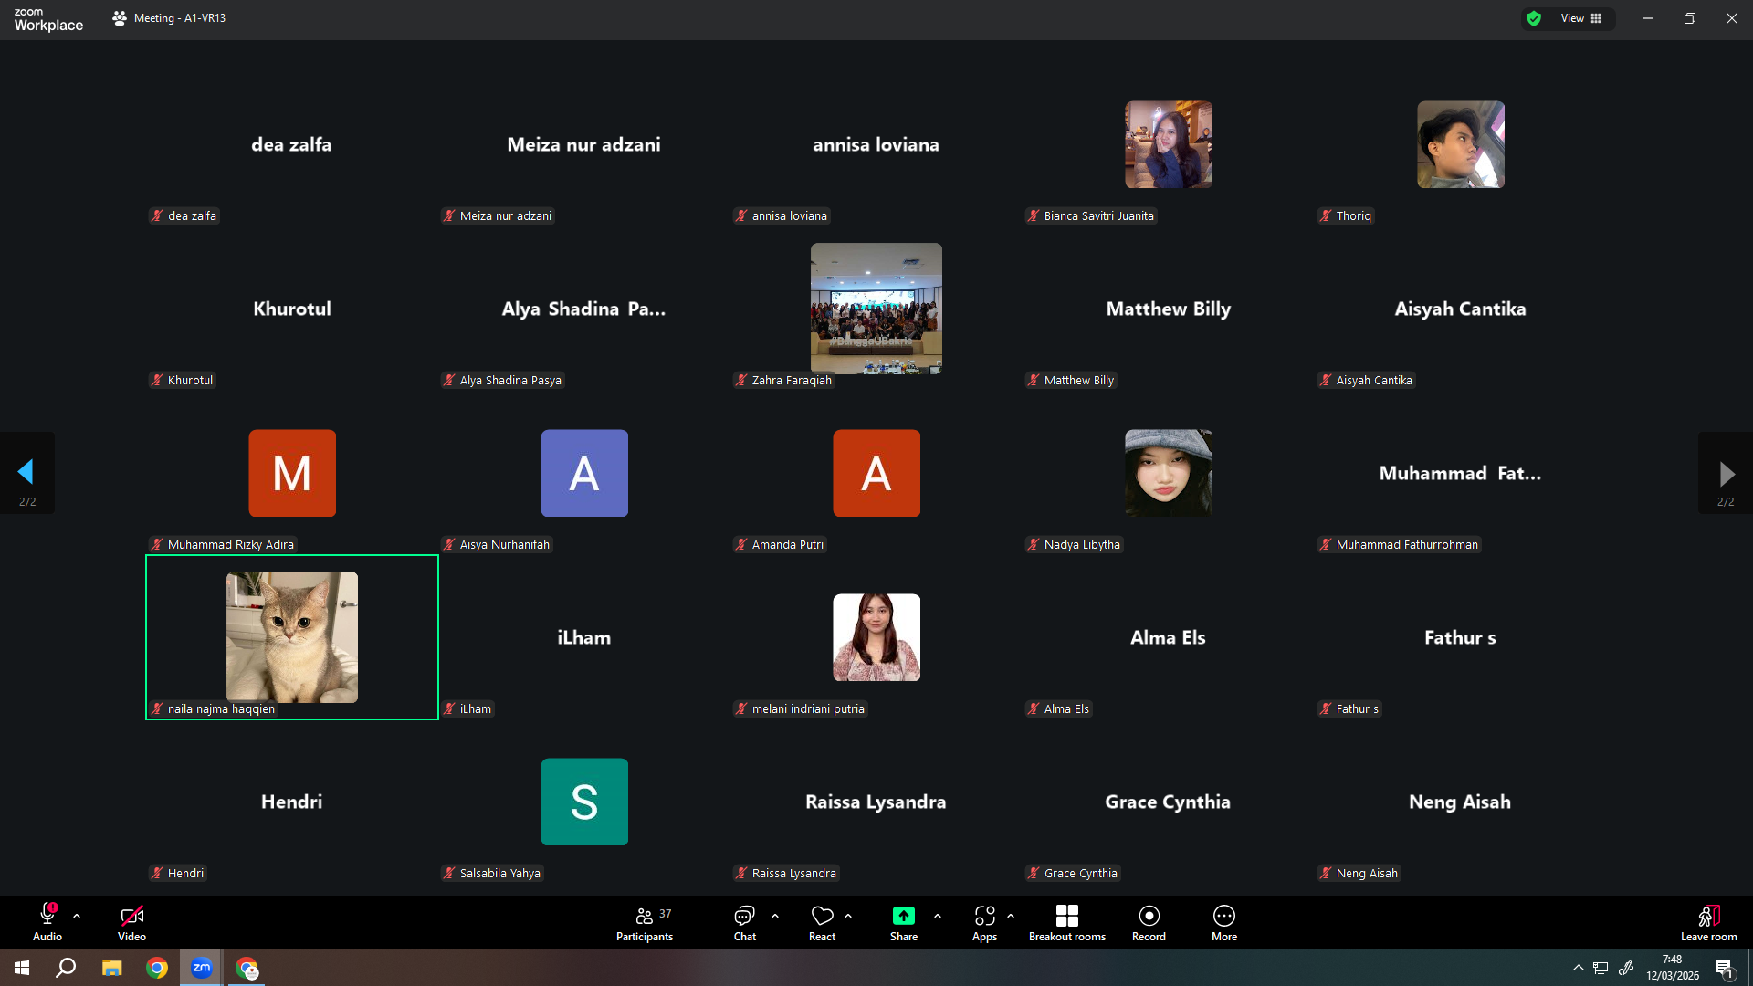Go to previous gallery page arrow
Image resolution: width=1753 pixels, height=986 pixels.
(26, 472)
